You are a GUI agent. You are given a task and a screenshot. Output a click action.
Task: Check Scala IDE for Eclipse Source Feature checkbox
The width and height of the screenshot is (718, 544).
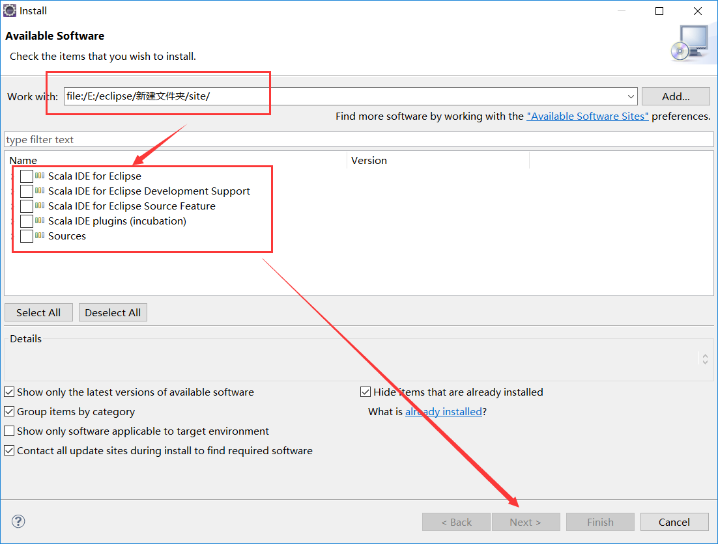coord(27,206)
